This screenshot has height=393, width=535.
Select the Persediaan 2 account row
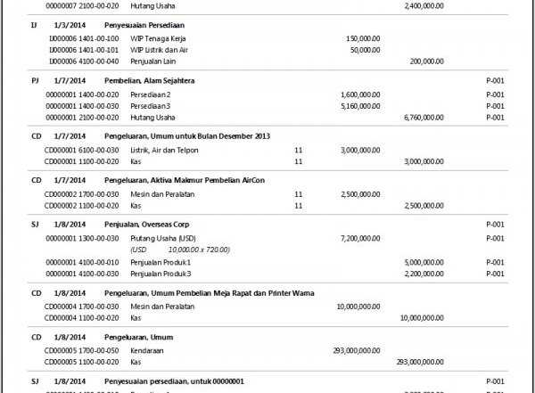(150, 94)
